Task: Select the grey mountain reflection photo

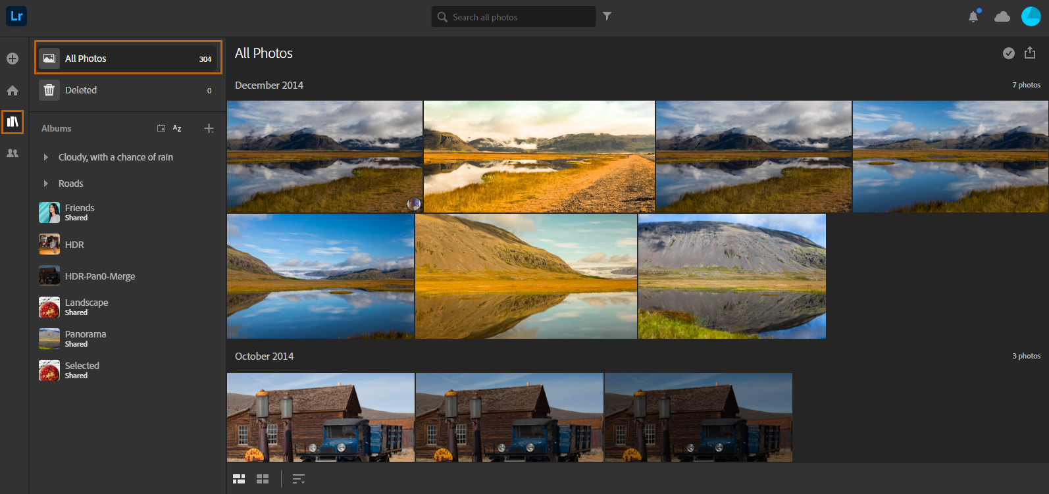Action: 732,276
